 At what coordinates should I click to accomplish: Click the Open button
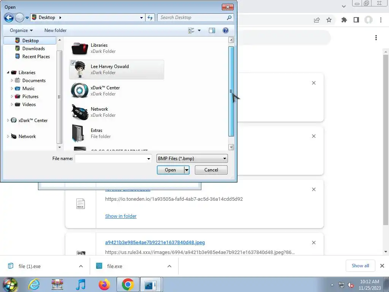(x=171, y=170)
